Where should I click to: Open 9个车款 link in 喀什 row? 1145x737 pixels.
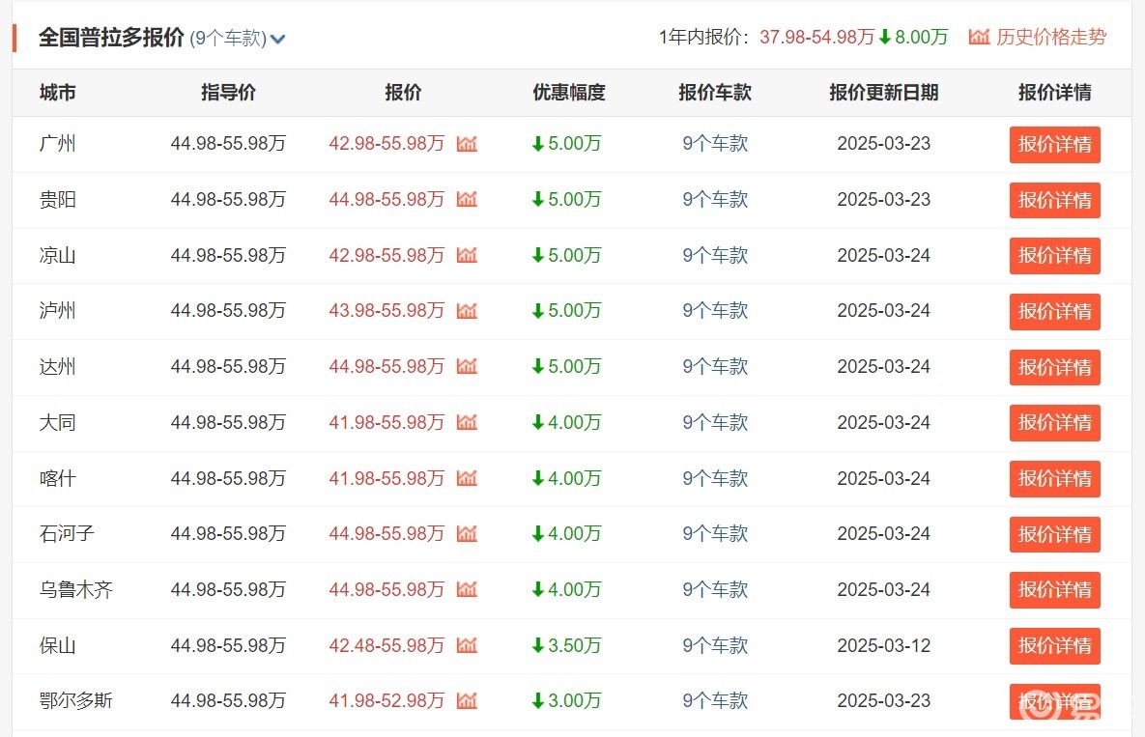tap(715, 479)
